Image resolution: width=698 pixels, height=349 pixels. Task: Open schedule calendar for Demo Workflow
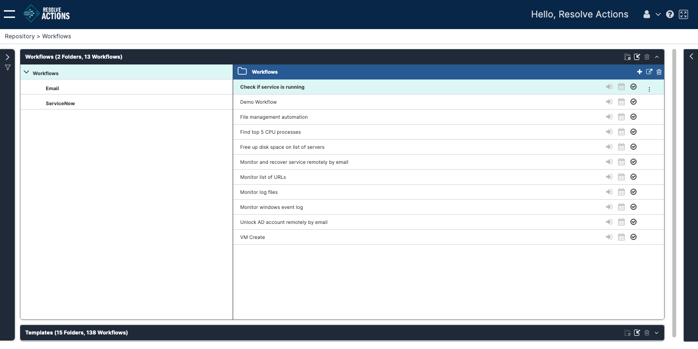click(x=621, y=102)
